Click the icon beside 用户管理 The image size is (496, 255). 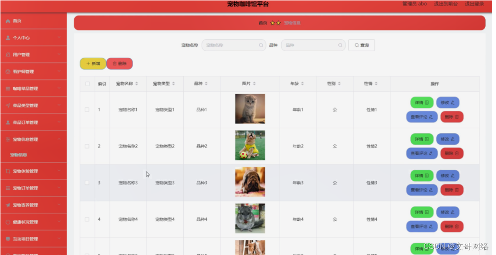tap(8, 55)
